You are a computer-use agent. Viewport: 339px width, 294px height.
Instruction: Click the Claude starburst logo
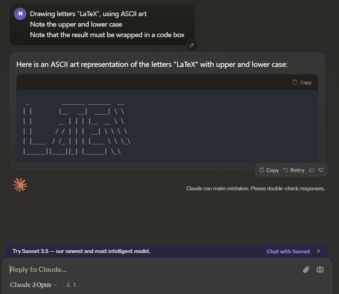click(20, 185)
